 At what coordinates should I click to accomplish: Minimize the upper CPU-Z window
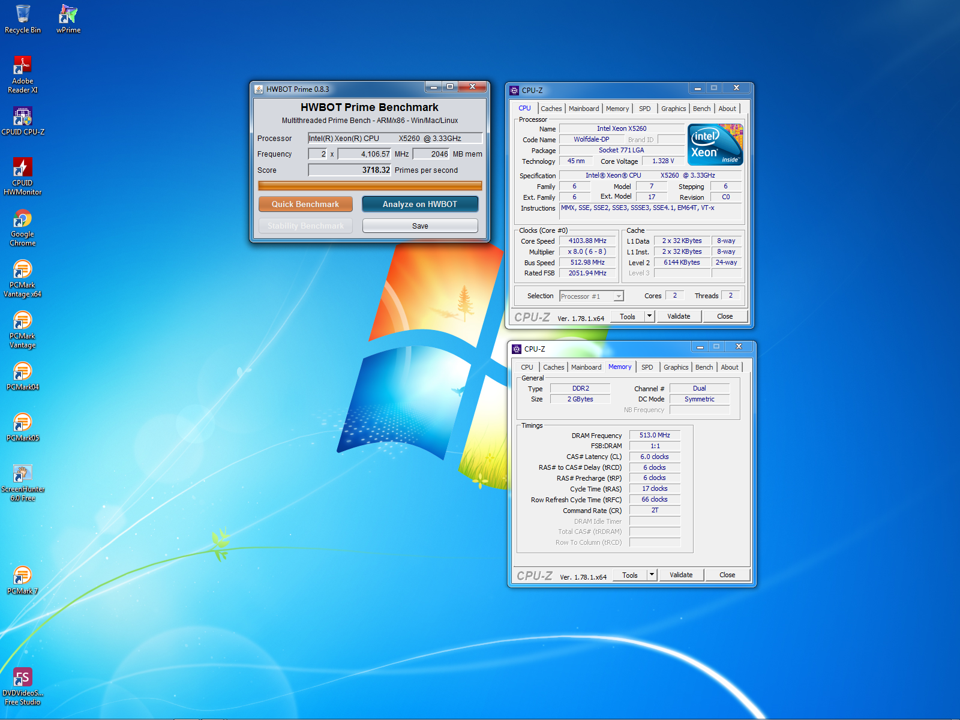point(697,88)
